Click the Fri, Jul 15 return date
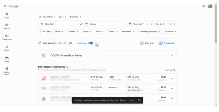 coord(161,24)
